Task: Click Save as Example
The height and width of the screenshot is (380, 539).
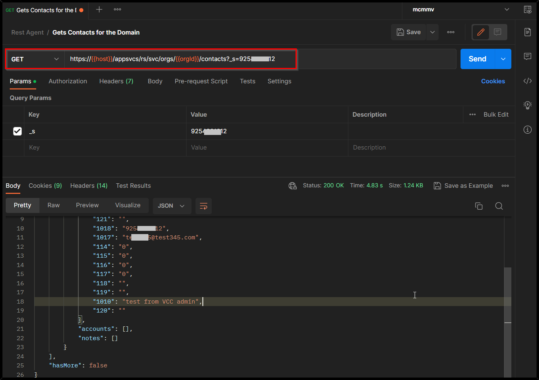Action: [463, 186]
